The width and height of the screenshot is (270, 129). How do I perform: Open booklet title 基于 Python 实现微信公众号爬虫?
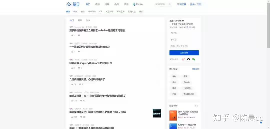click(x=188, y=113)
